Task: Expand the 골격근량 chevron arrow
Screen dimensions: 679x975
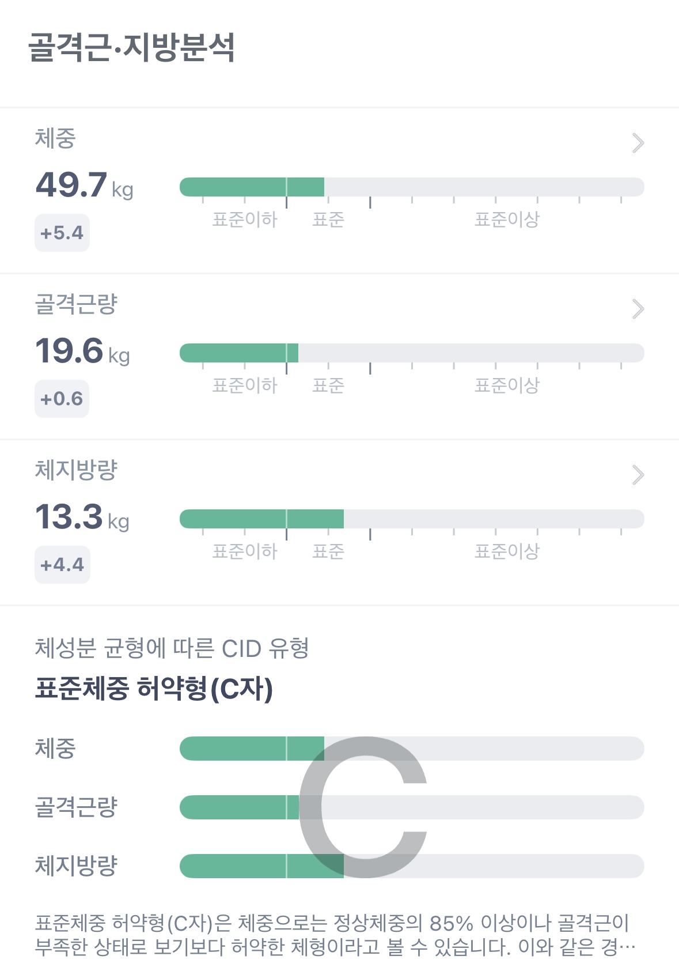Action: [638, 309]
